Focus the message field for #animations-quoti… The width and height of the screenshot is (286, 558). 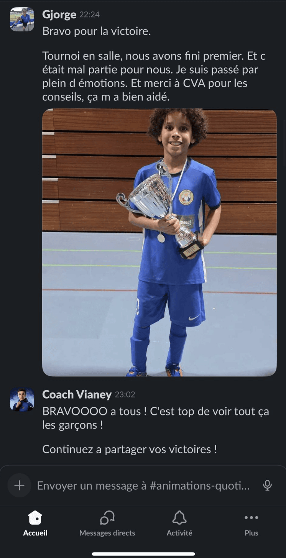pyautogui.click(x=143, y=486)
